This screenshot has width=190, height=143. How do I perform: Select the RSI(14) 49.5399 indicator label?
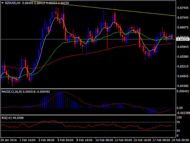tap(12, 118)
